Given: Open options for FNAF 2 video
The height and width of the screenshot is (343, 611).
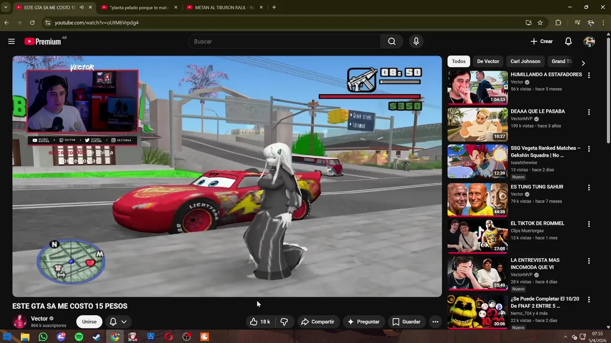Looking at the screenshot, I should pyautogui.click(x=589, y=300).
